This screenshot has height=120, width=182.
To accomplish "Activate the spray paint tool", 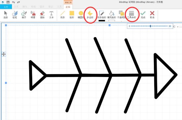I will click(33, 15).
